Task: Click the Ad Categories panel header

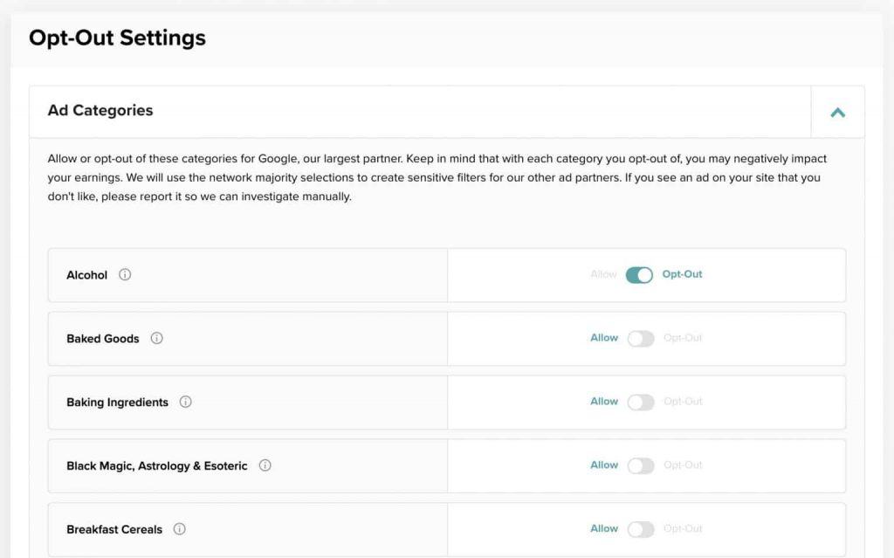Action: click(100, 111)
